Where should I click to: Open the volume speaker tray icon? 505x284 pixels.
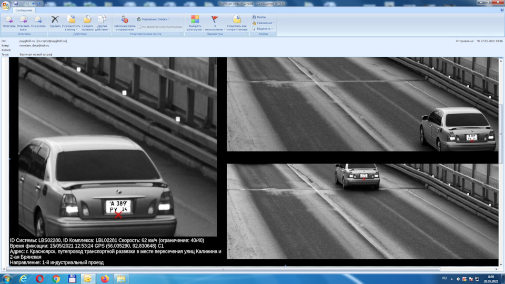click(x=458, y=279)
